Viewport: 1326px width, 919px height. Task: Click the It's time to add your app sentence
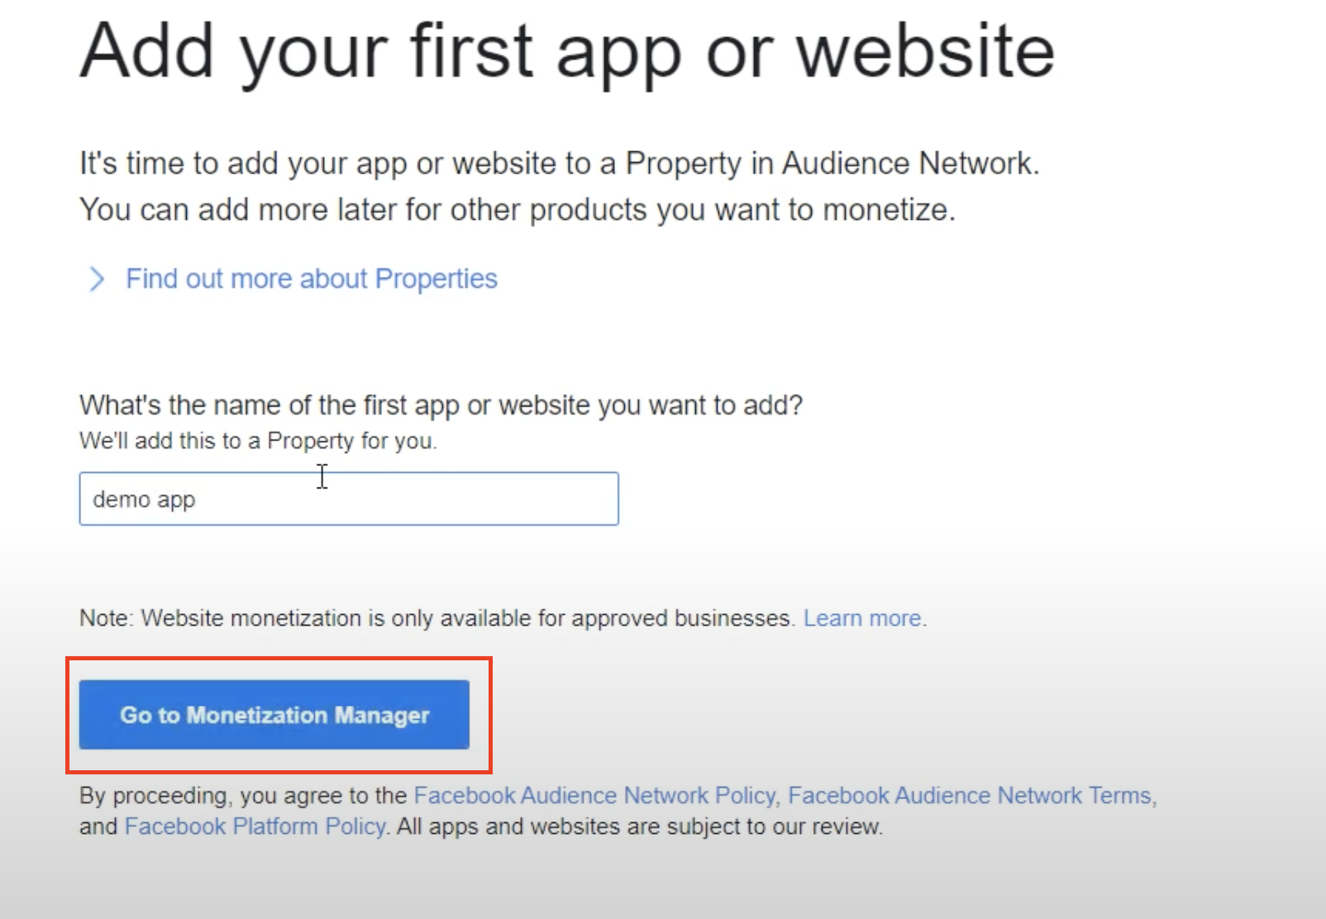coord(559,164)
